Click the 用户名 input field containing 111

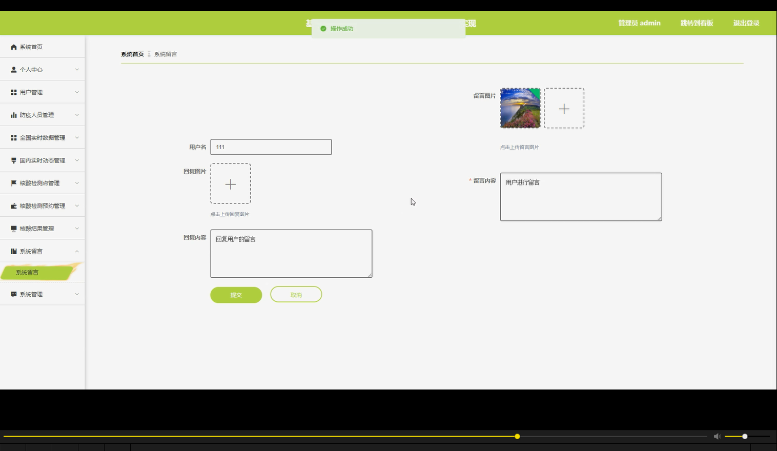271,147
